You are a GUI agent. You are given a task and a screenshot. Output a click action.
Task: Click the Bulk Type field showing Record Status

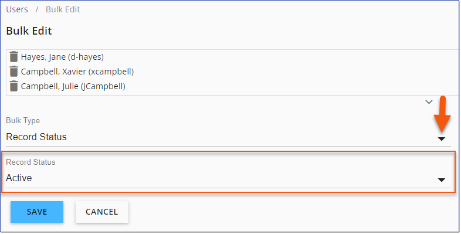tap(228, 137)
